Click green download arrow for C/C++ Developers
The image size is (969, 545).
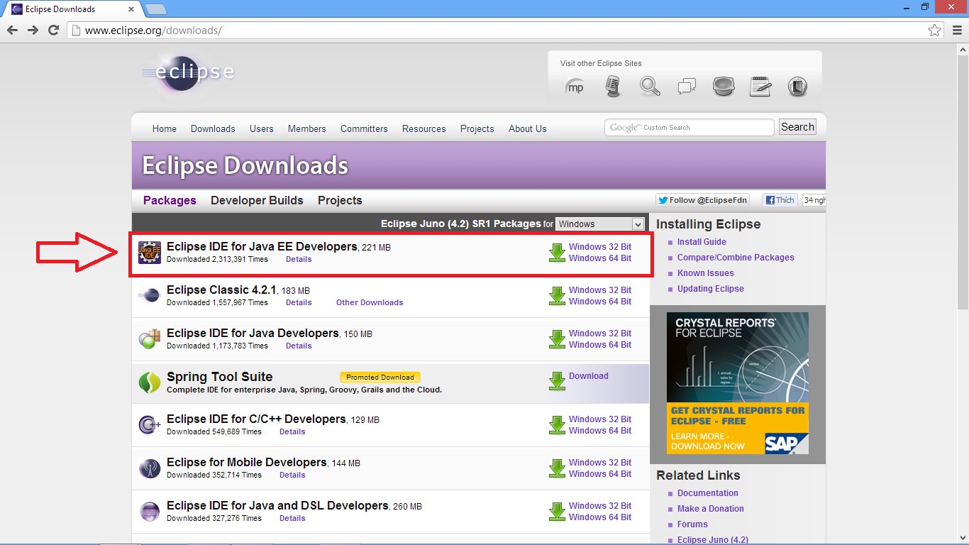pos(557,425)
